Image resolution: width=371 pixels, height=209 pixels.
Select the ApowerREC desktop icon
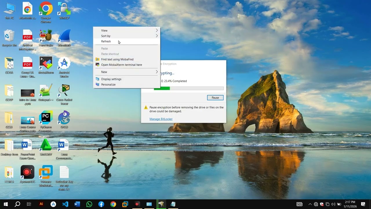(x=28, y=174)
